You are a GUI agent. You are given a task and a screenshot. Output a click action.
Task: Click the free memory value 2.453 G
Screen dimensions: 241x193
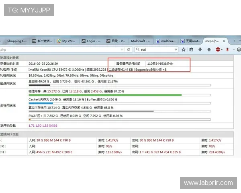[96, 91]
